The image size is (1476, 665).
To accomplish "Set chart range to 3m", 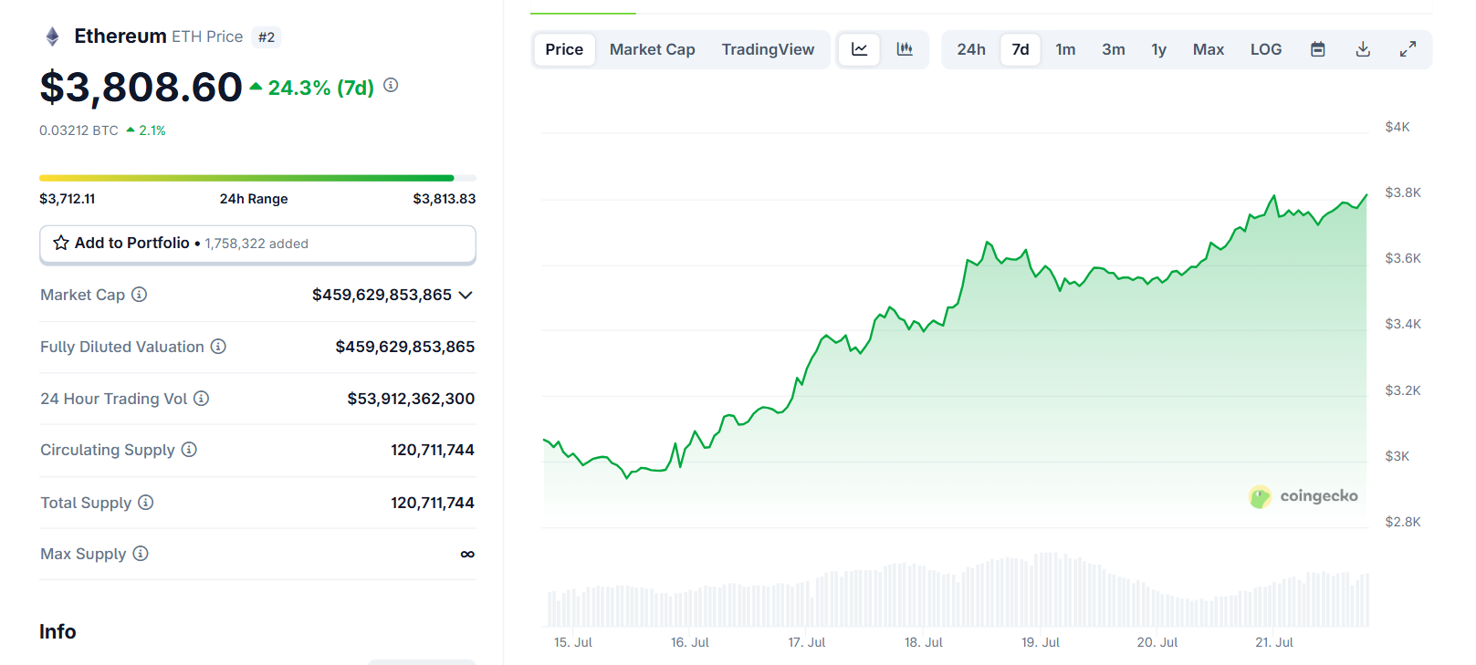I will pyautogui.click(x=1113, y=49).
